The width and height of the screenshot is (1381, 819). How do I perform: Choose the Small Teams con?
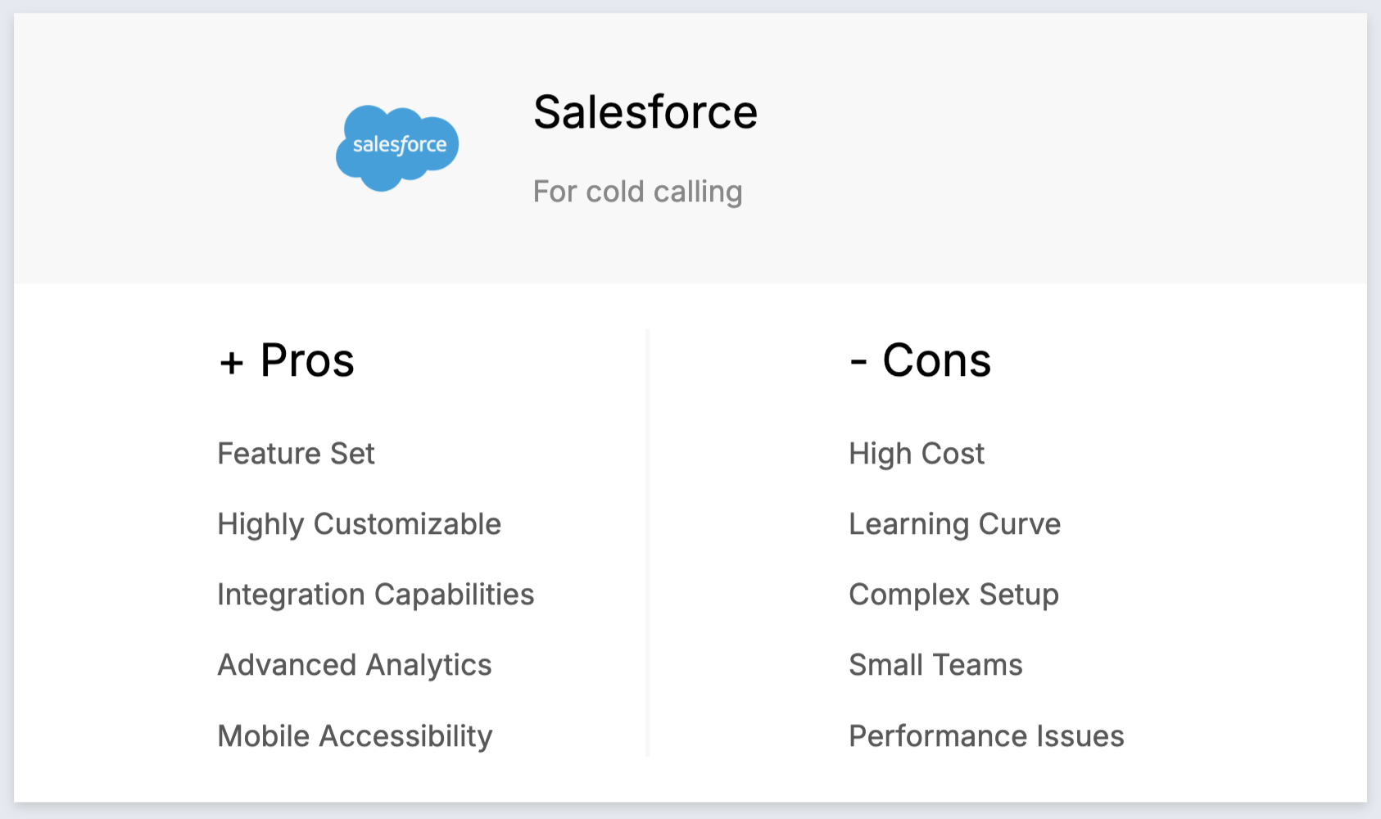click(x=935, y=665)
